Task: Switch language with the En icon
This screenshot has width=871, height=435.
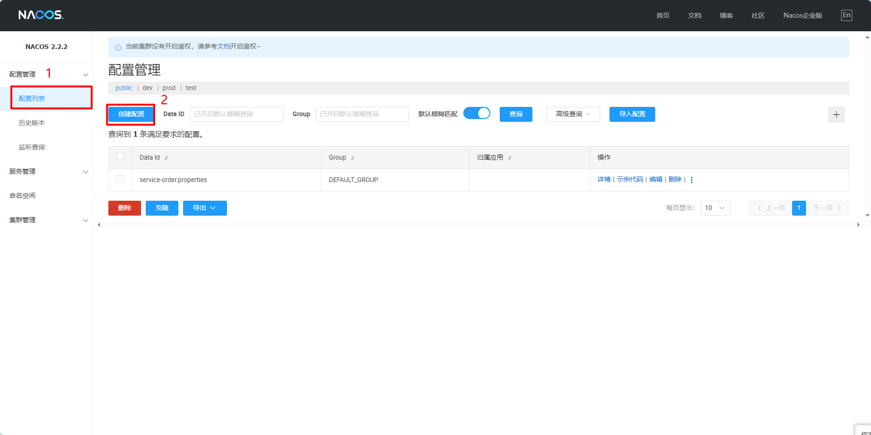Action: click(x=846, y=15)
